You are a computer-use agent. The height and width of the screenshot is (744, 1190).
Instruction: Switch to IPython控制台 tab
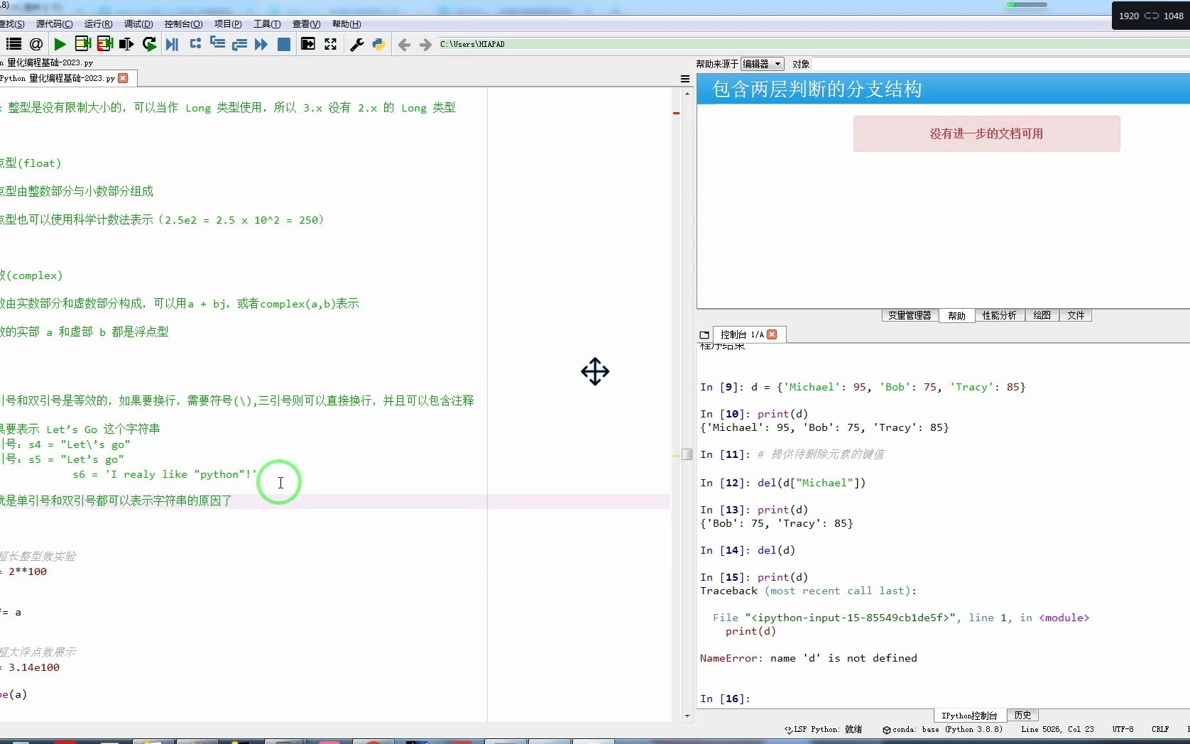click(970, 715)
